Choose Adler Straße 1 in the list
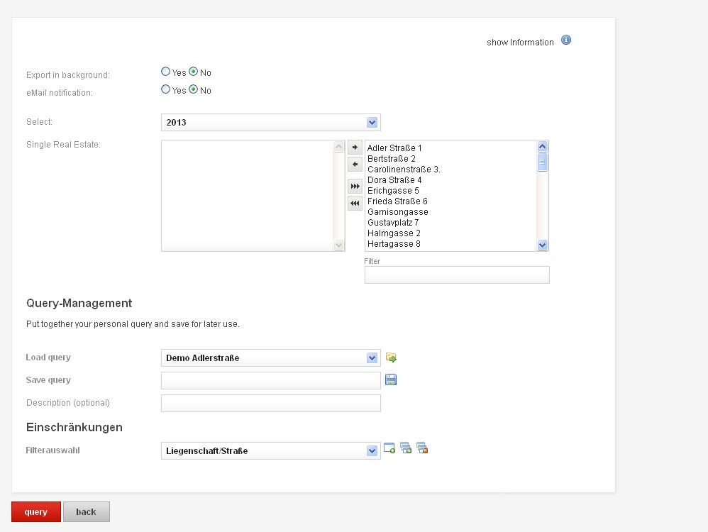This screenshot has height=532, width=708. pos(394,148)
